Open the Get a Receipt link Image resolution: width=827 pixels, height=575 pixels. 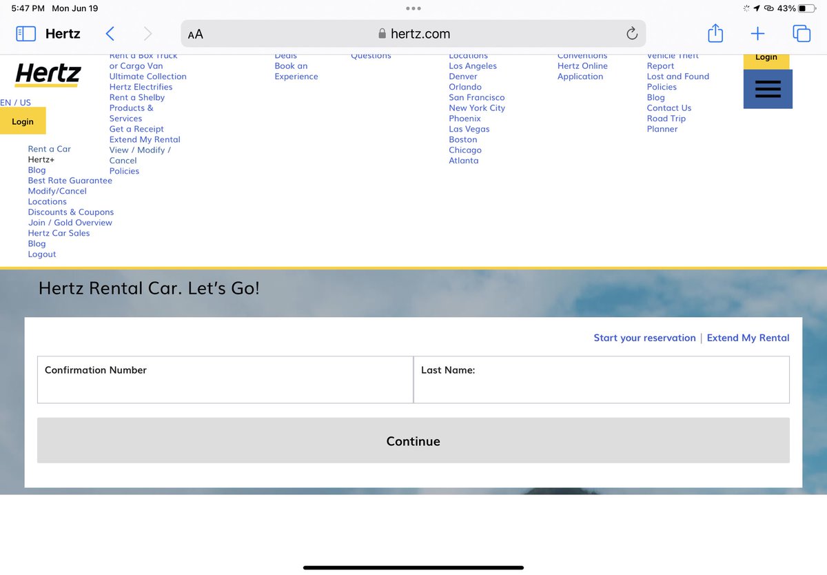(x=136, y=129)
